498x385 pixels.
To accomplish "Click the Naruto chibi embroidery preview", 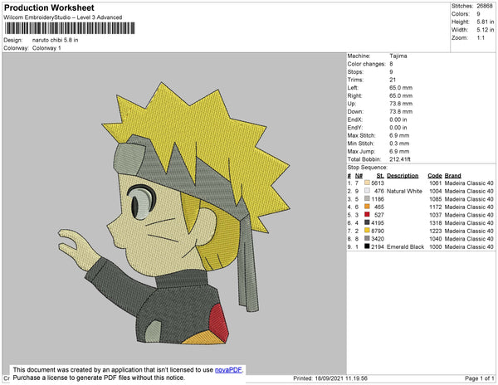I will point(174,213).
